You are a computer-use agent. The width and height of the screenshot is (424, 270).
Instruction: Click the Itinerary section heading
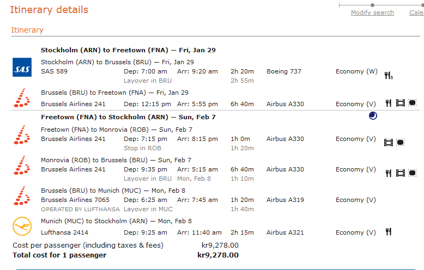click(x=27, y=30)
